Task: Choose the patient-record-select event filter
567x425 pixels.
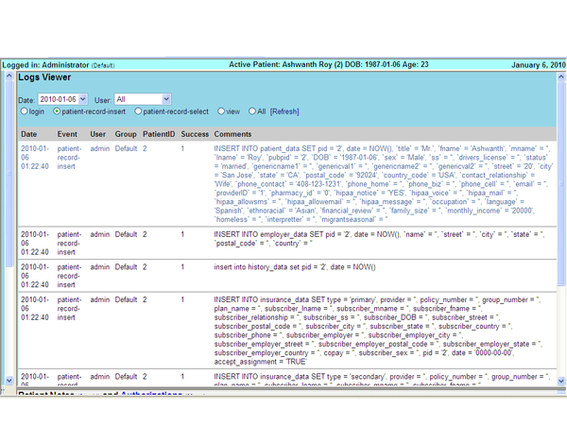Action: coord(137,111)
